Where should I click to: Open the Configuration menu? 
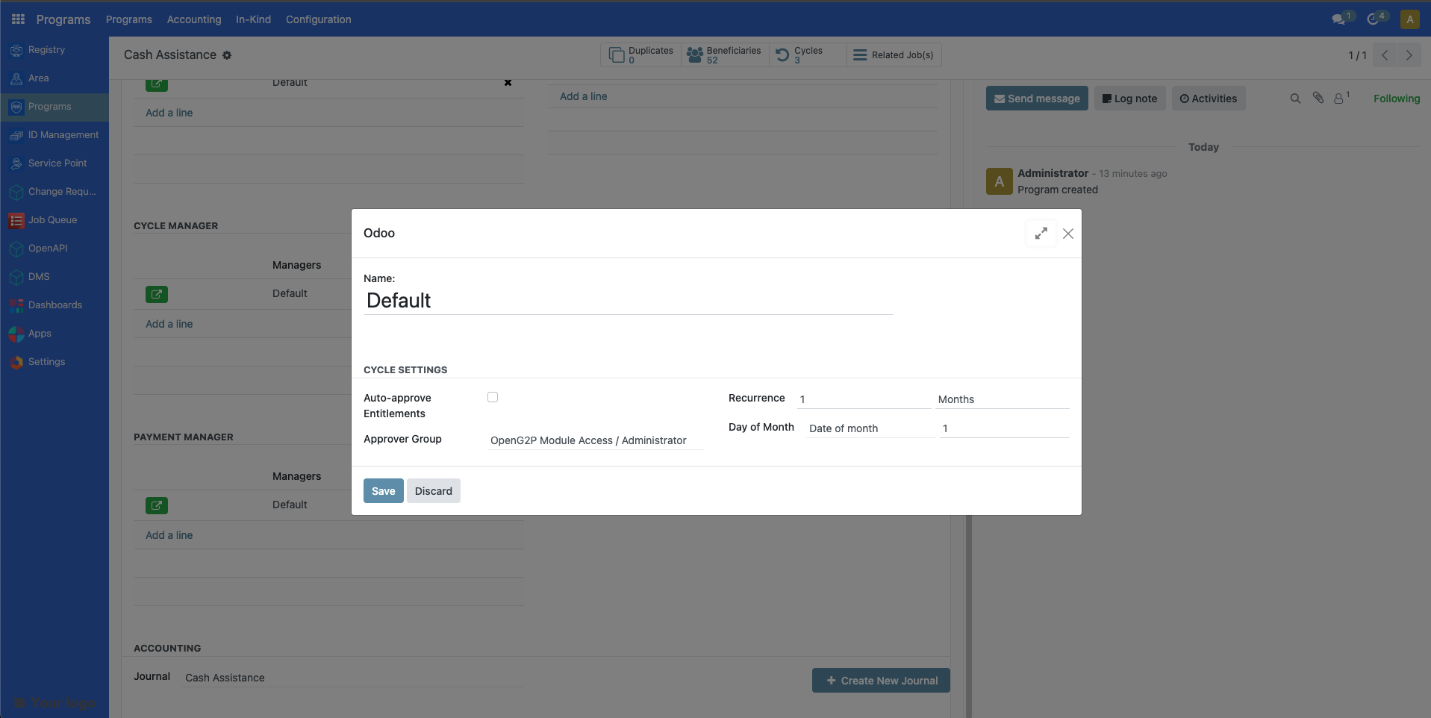pyautogui.click(x=318, y=19)
